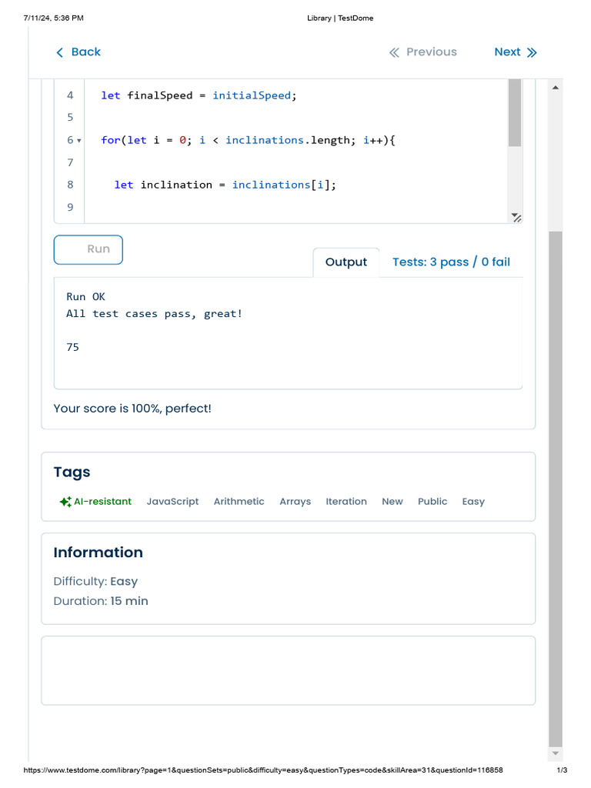This screenshot has width=591, height=788.
Task: Open the Arrays tag
Action: [x=295, y=502]
